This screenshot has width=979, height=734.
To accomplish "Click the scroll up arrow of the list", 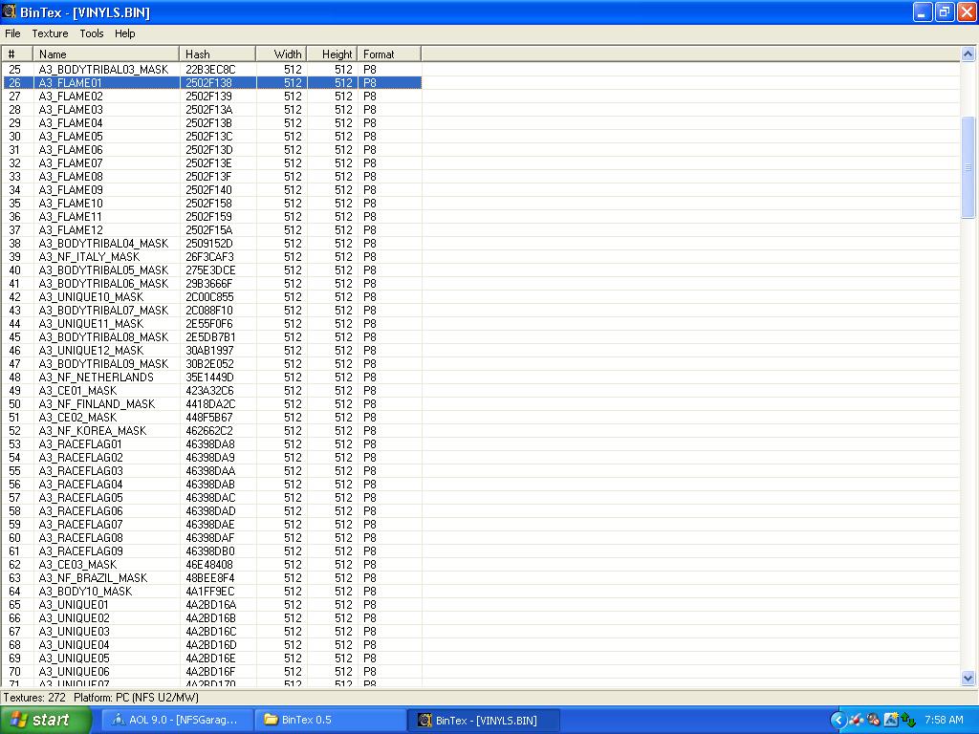I will 968,54.
